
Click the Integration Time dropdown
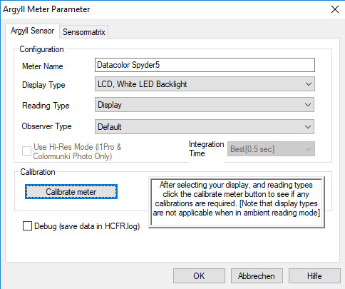coord(271,149)
